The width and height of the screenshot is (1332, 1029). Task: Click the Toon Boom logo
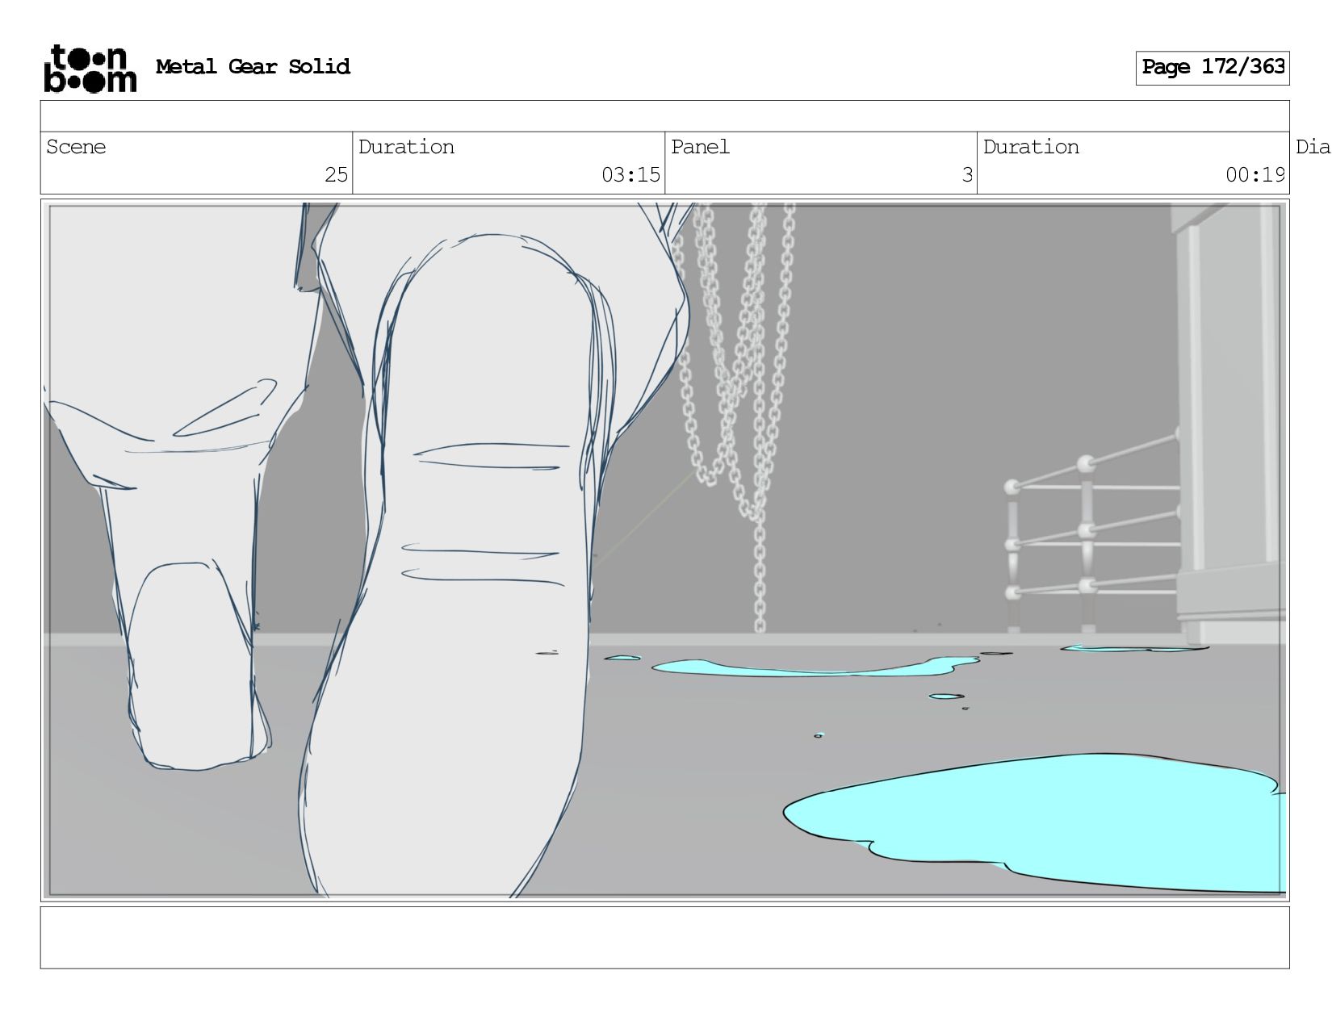coord(90,69)
